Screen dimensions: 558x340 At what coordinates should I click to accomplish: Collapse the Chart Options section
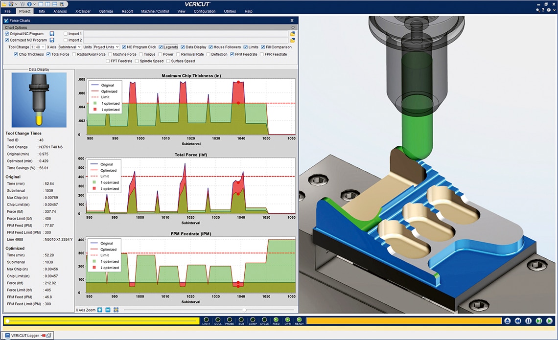[293, 27]
